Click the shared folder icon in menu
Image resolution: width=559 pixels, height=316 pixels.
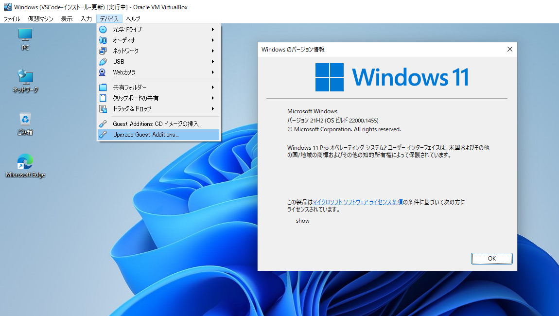click(x=103, y=88)
